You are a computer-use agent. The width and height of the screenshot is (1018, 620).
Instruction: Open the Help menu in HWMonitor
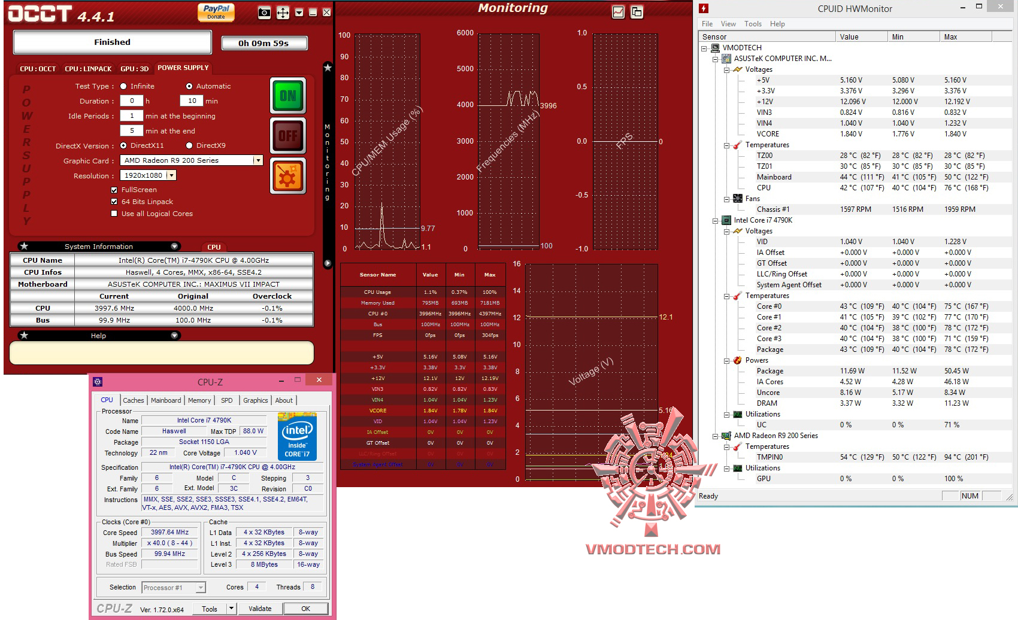(777, 24)
